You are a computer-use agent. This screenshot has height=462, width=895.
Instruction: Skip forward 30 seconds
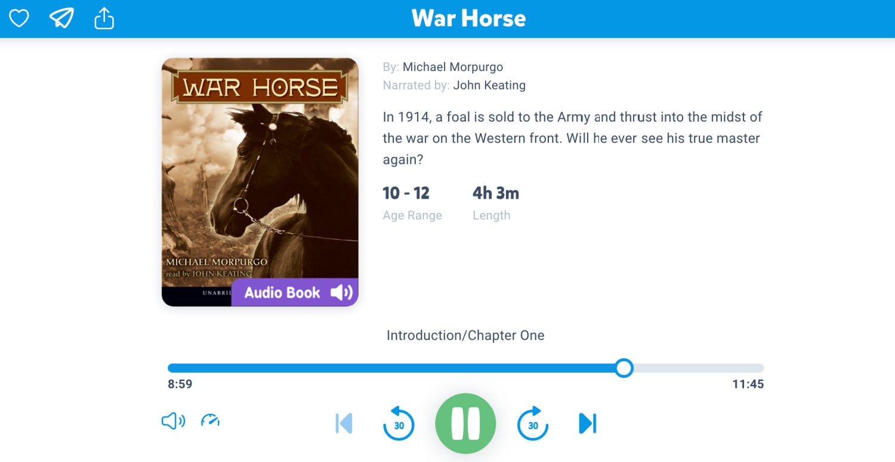[533, 423]
